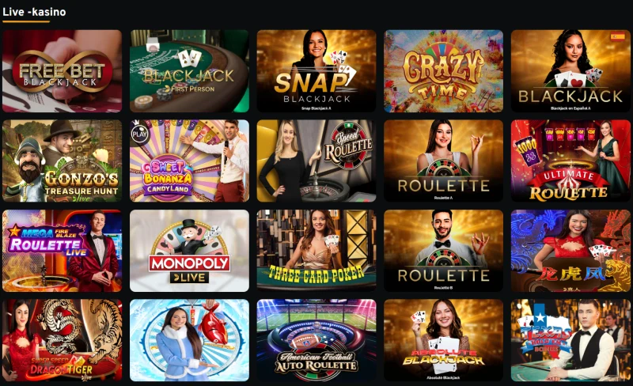
Task: Open the Ultimate Roulette game
Action: click(x=570, y=161)
